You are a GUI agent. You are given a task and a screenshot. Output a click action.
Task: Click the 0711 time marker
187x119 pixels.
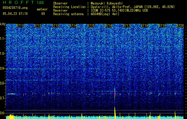(x=20, y=26)
